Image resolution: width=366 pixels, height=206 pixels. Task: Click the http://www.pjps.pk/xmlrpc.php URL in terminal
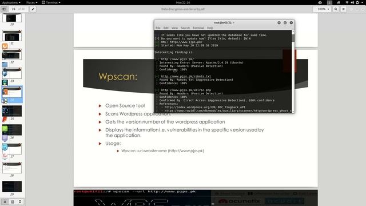186,90
